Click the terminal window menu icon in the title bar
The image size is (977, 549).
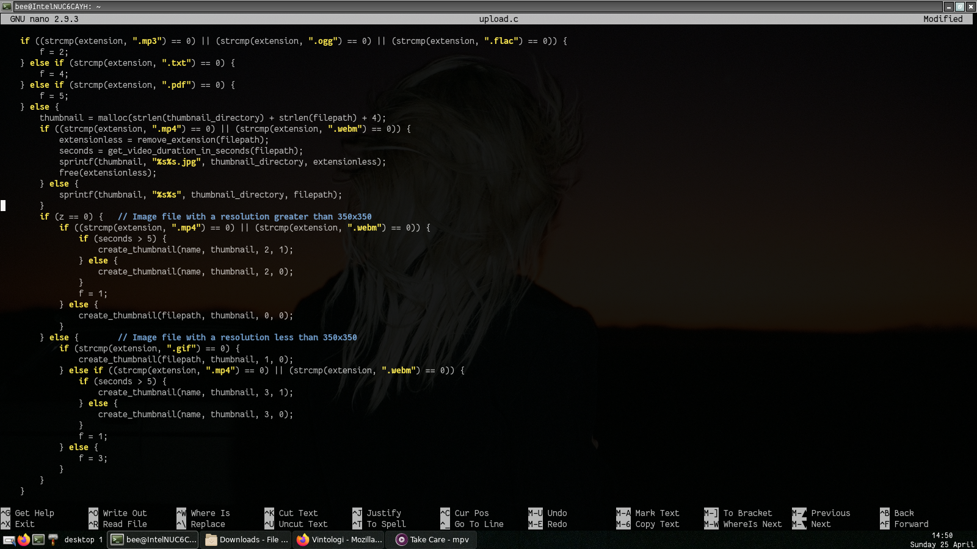click(7, 6)
